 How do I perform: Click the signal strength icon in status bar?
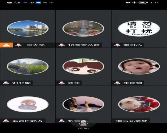pos(17,2)
